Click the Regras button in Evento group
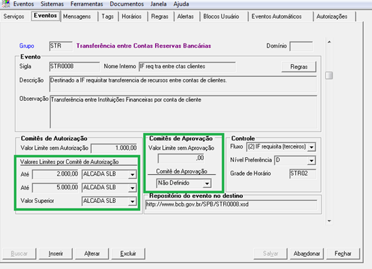The image size is (372, 269). tap(299, 67)
